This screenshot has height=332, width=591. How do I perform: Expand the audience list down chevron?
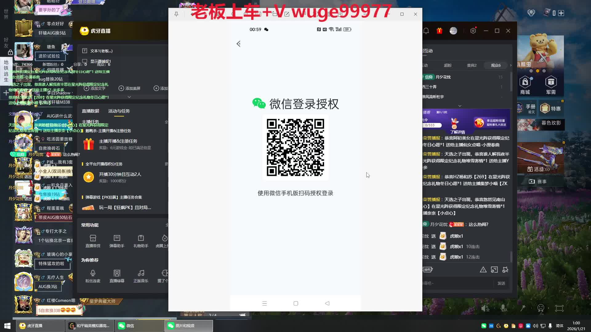460,106
